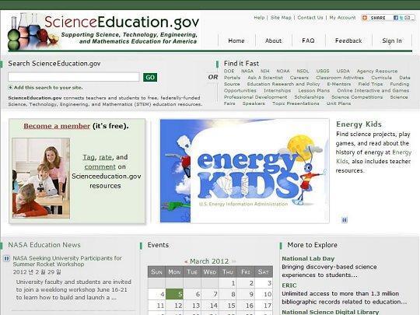The width and height of the screenshot is (420, 315).
Task: Select March 5 in events calendar
Action: click(x=174, y=294)
